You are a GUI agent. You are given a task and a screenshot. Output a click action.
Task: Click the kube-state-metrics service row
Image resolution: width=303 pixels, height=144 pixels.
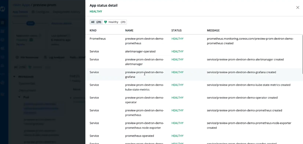(x=144, y=87)
